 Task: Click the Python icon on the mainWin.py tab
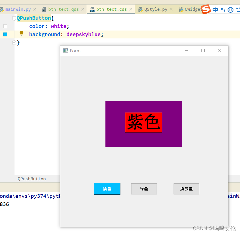(2, 9)
